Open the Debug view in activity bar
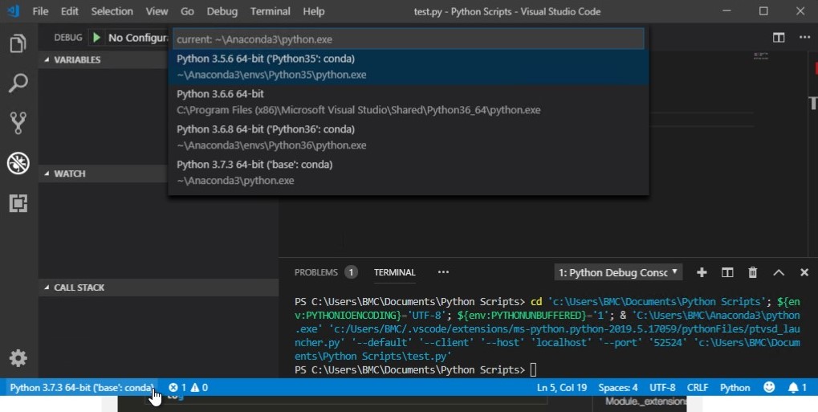The image size is (818, 412). click(18, 164)
